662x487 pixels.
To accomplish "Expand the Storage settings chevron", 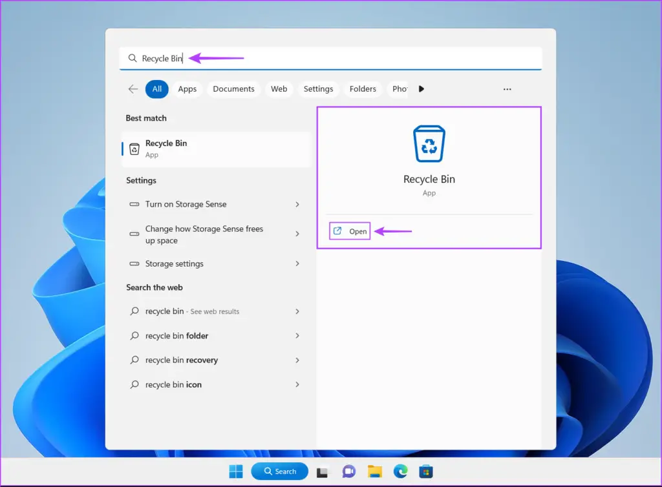I will 297,264.
